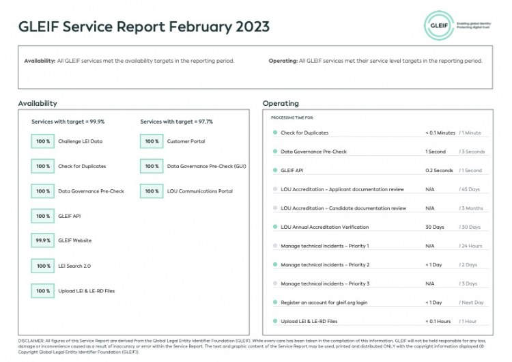Click the 100 % box beside Customer Portal

tap(152, 141)
